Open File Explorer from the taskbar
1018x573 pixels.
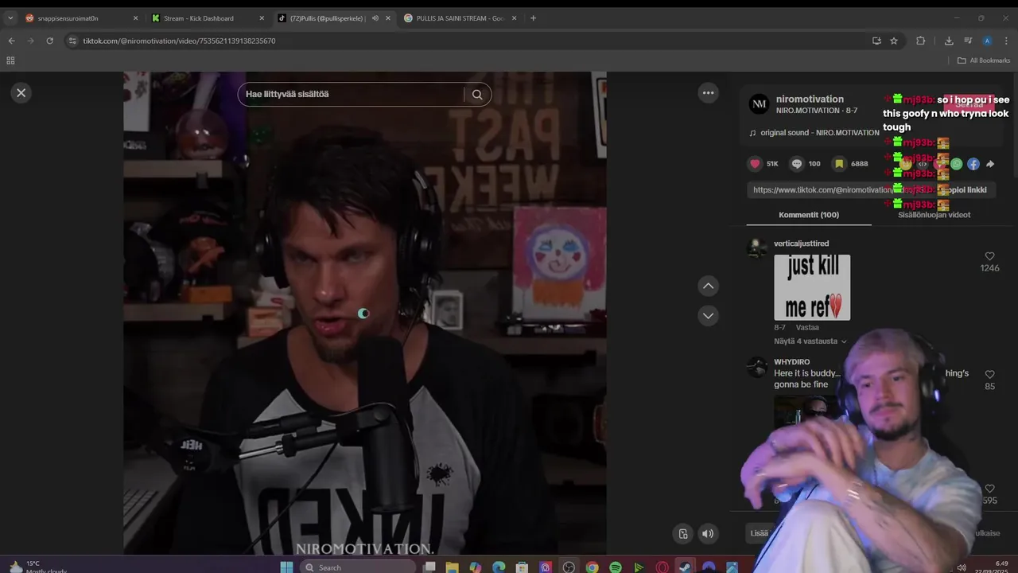pyautogui.click(x=452, y=567)
